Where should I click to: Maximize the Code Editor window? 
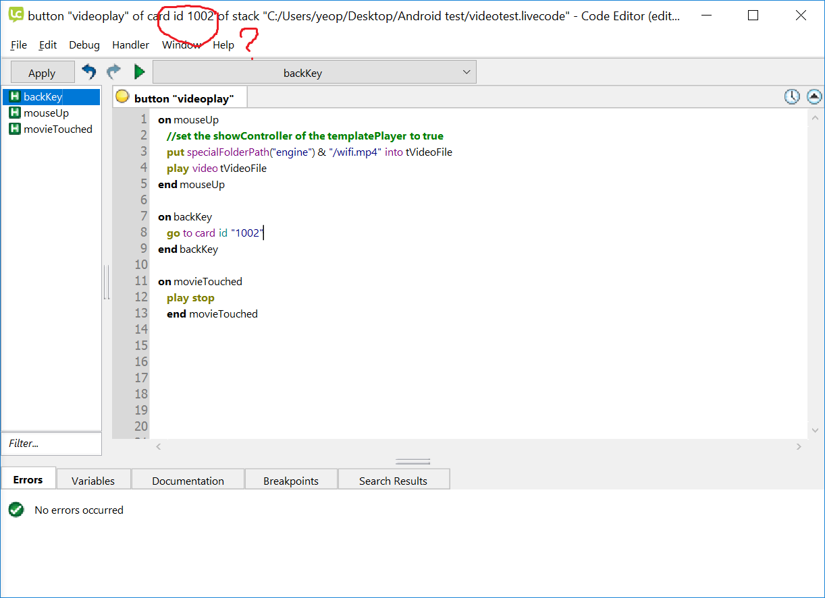(x=753, y=16)
